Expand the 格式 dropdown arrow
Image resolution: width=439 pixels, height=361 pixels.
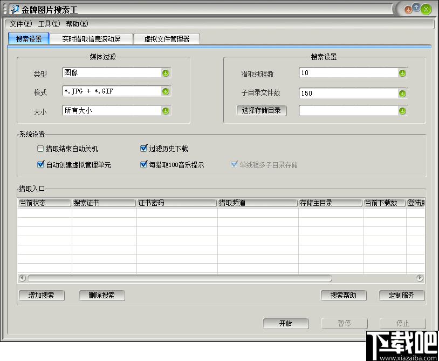pyautogui.click(x=166, y=91)
